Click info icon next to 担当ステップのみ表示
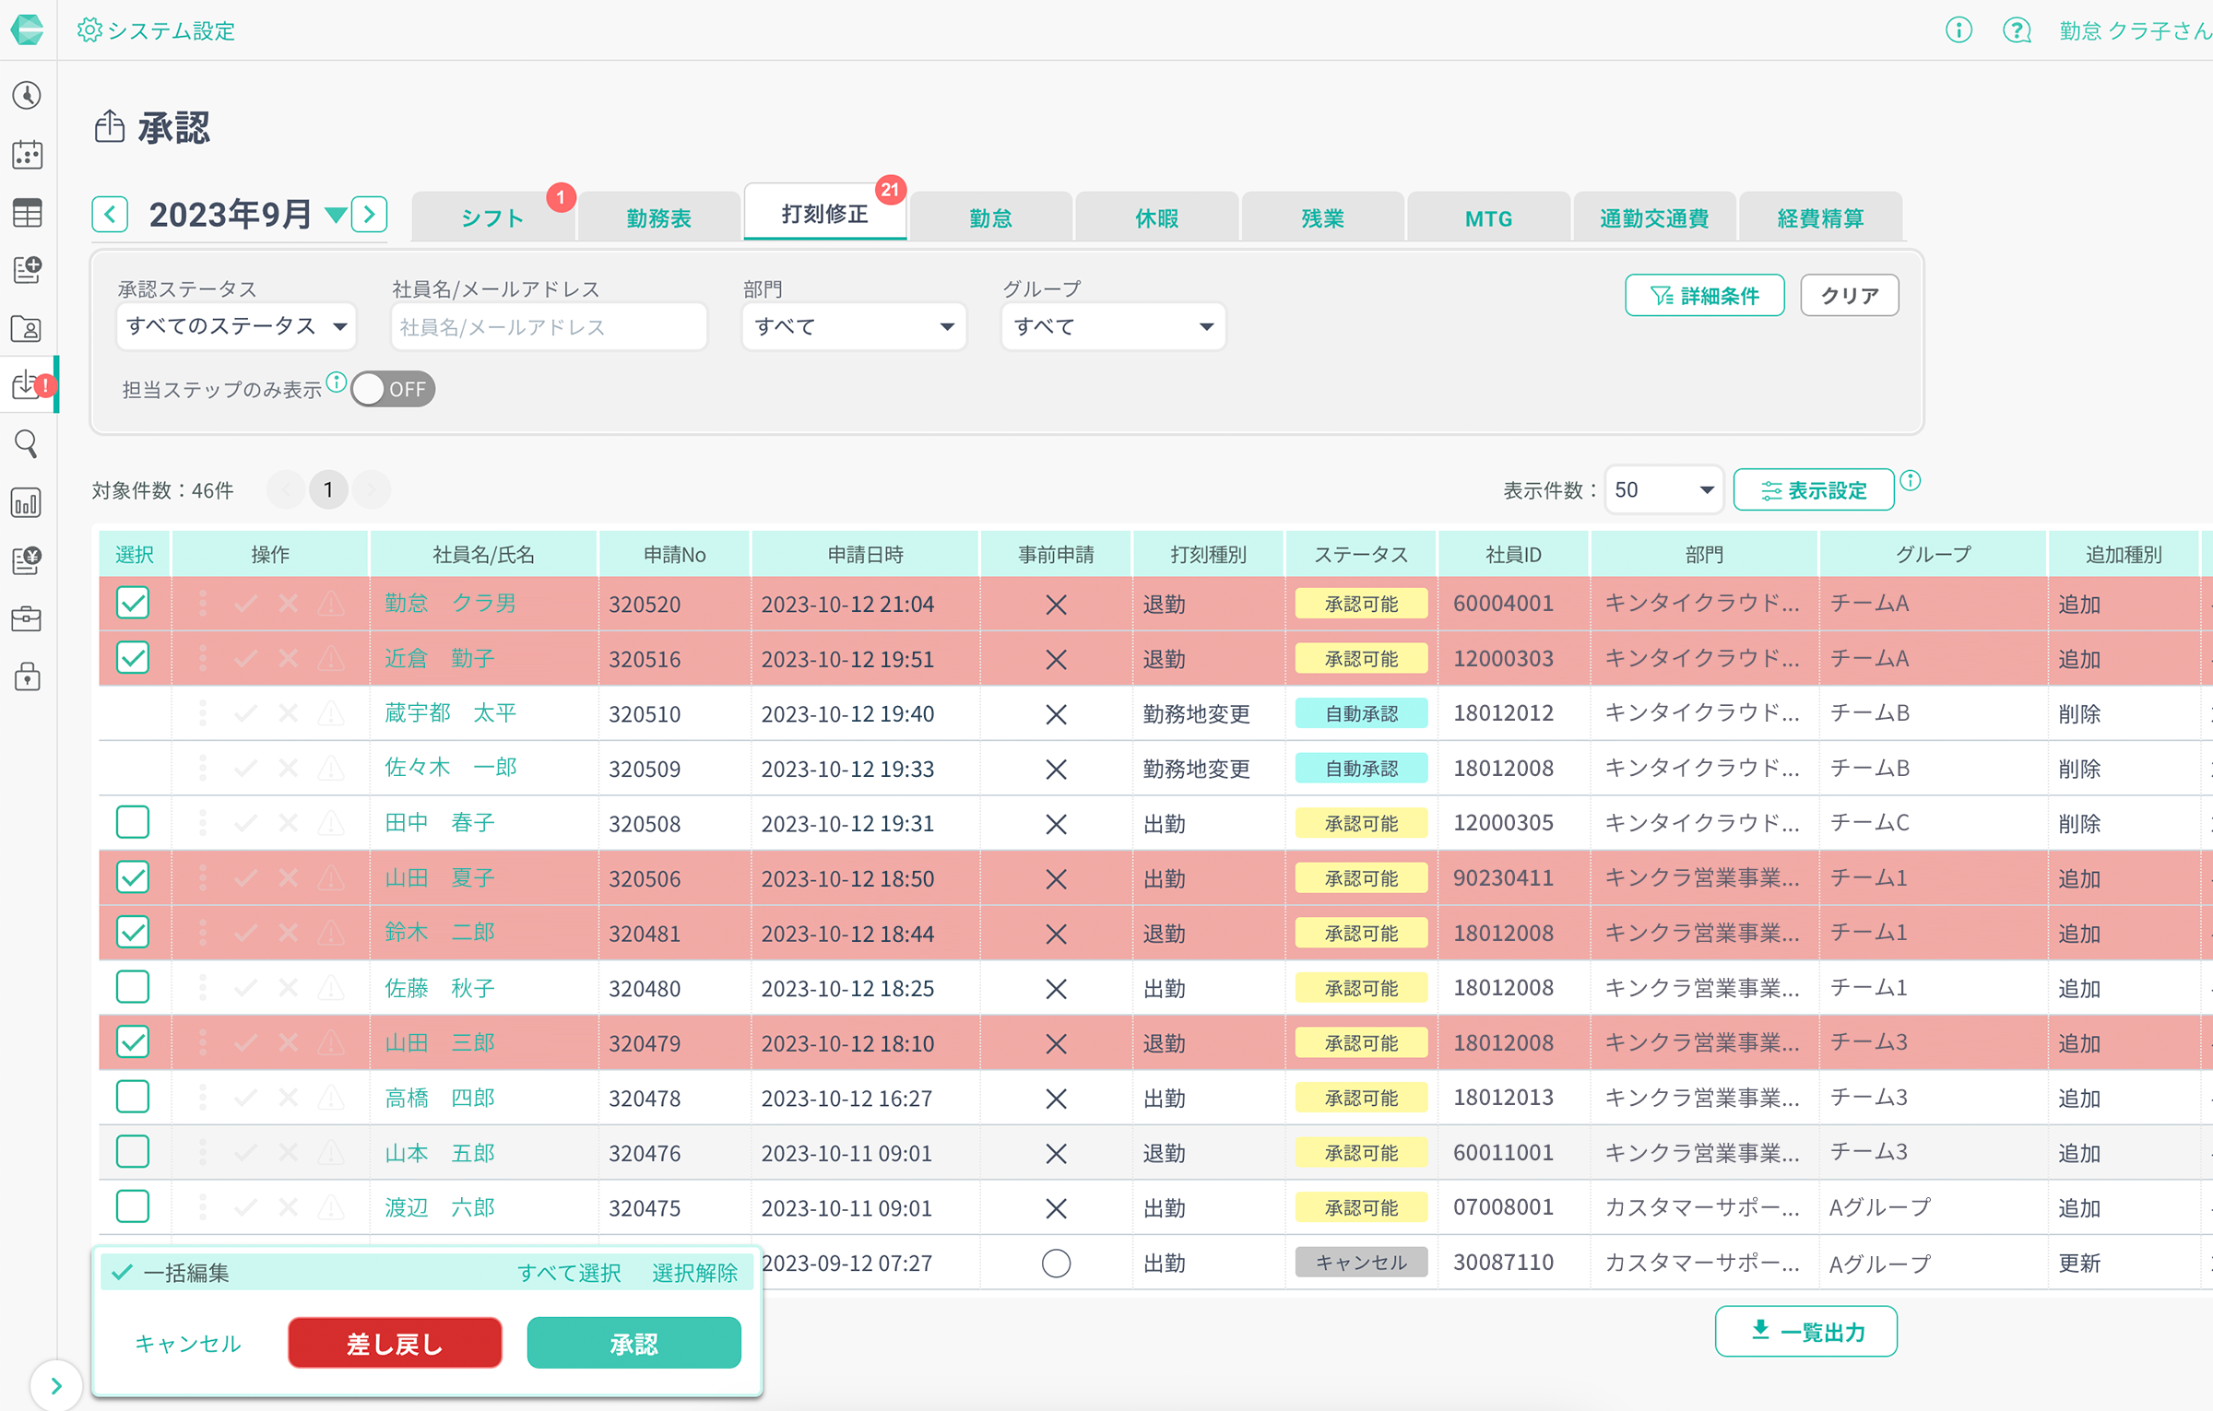The width and height of the screenshot is (2213, 1411). coord(337,382)
